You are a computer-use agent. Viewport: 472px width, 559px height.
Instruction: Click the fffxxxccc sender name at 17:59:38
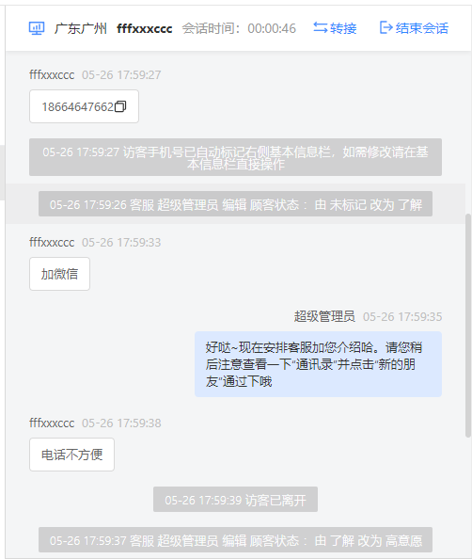(52, 423)
